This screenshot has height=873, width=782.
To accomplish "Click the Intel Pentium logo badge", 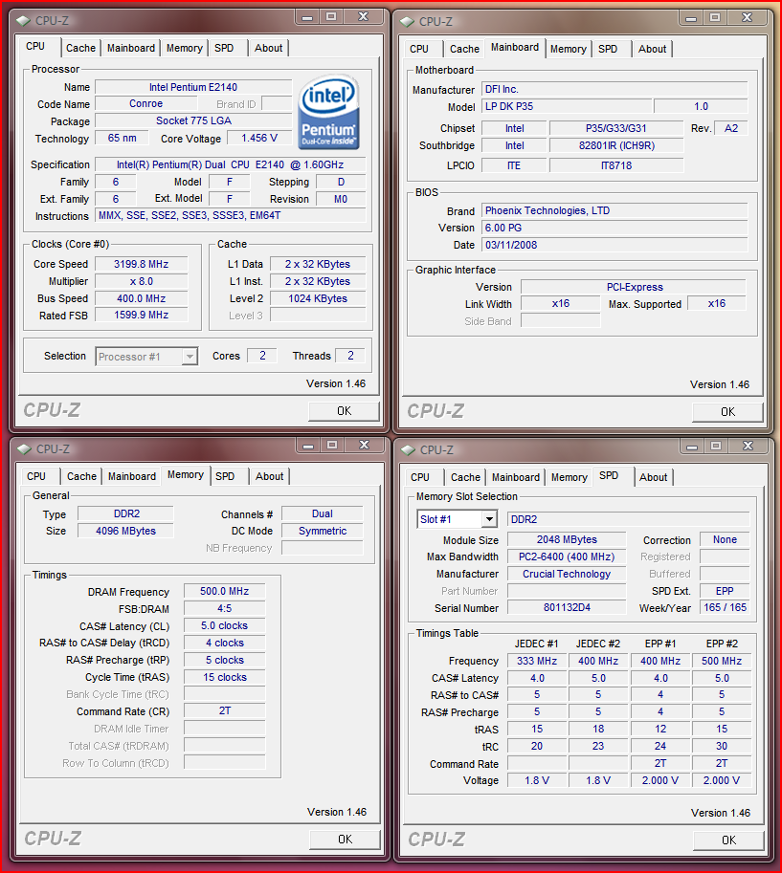I will 328,114.
